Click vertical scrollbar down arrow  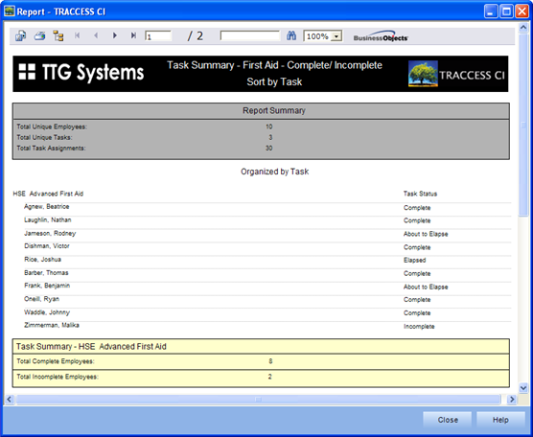[x=523, y=387]
